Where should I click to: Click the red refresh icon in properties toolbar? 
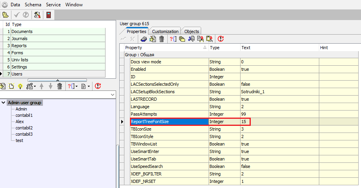[220, 39]
